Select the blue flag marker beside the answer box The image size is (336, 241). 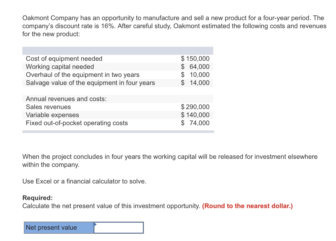coord(95,224)
